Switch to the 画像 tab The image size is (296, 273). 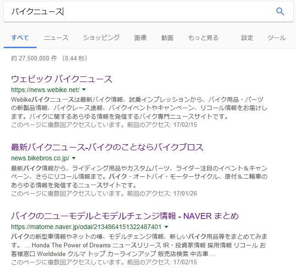141,38
